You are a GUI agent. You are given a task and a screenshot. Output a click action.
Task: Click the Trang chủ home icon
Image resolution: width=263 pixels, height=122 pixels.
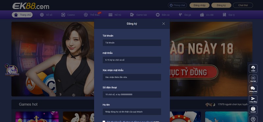click(x=16, y=15)
